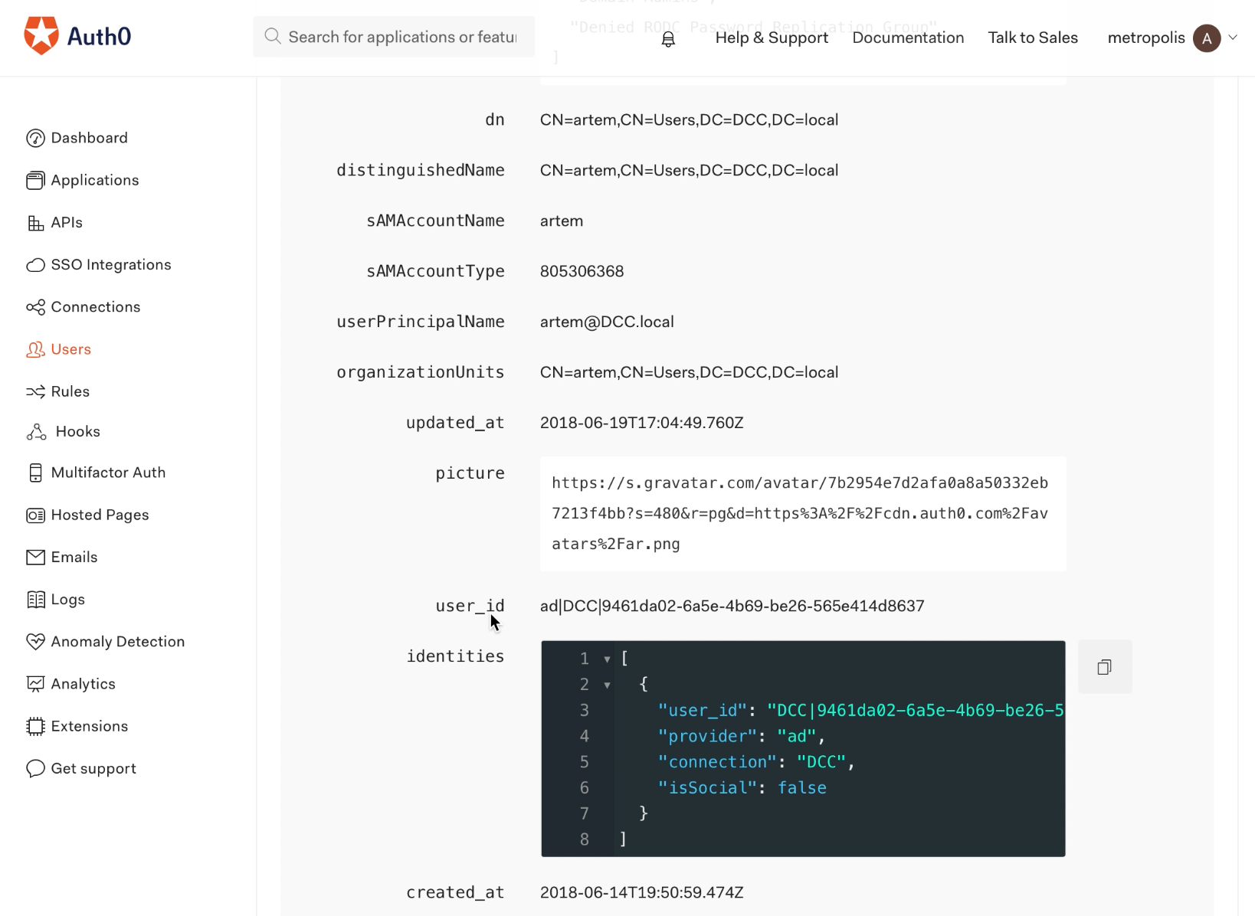Screen dimensions: 1255x916
Task: Go to Multifactor Auth
Action: 108,473
